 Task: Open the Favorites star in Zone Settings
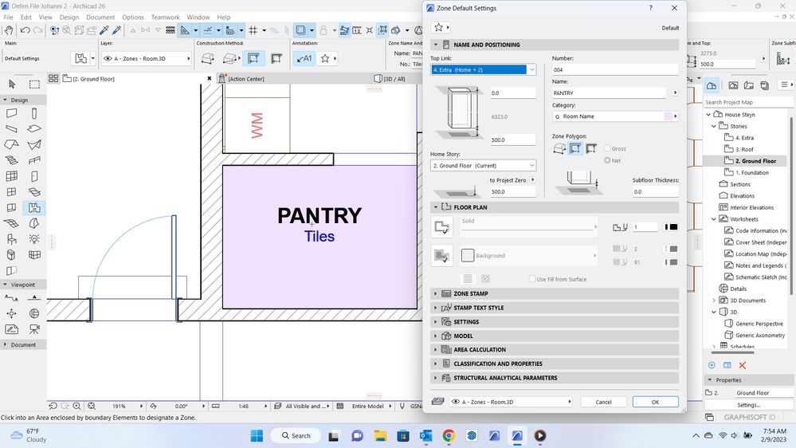437,27
